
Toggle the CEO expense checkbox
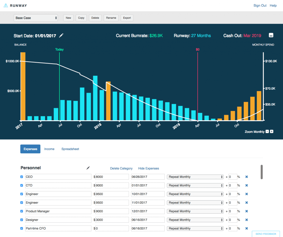point(22,177)
